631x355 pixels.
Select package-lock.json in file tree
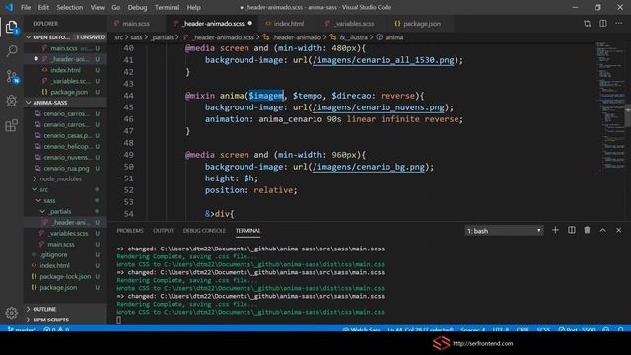pyautogui.click(x=65, y=276)
